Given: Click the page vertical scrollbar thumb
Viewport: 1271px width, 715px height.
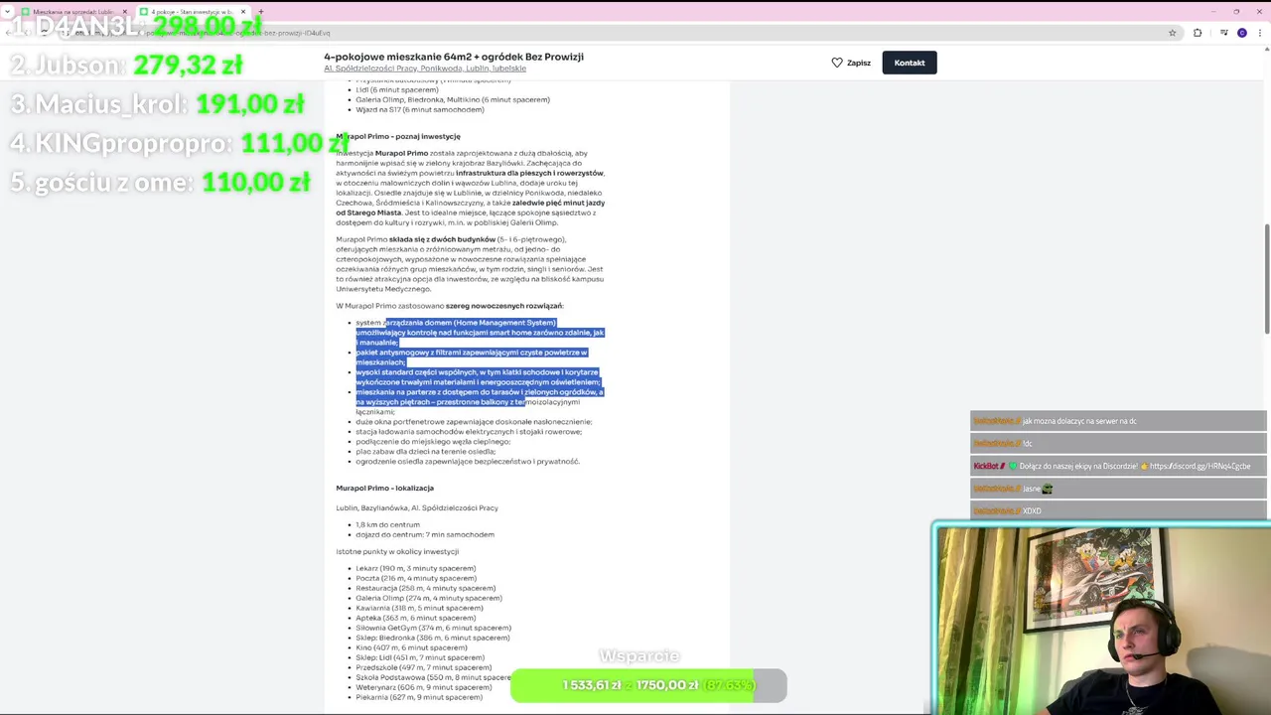Looking at the screenshot, I should click(x=1266, y=280).
